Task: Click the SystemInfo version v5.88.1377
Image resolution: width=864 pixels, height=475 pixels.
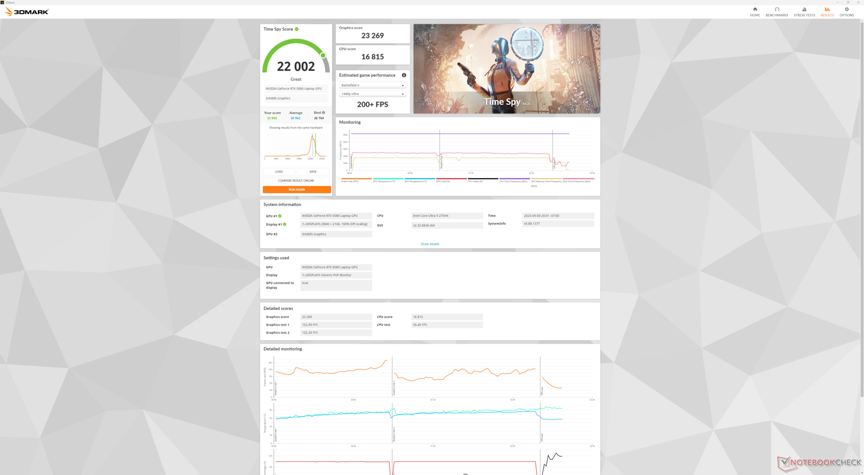Action: (x=558, y=224)
